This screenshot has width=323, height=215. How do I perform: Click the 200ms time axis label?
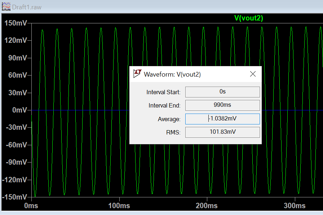[207, 206]
